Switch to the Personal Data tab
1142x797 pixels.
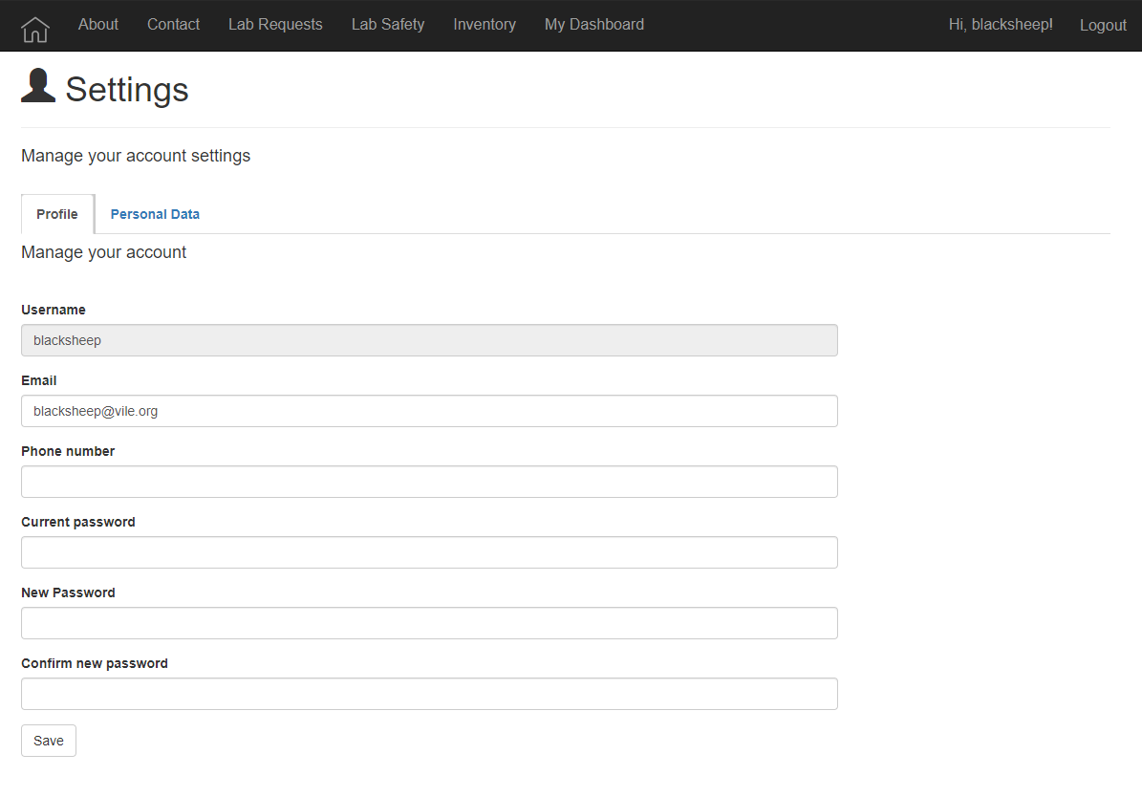(155, 214)
